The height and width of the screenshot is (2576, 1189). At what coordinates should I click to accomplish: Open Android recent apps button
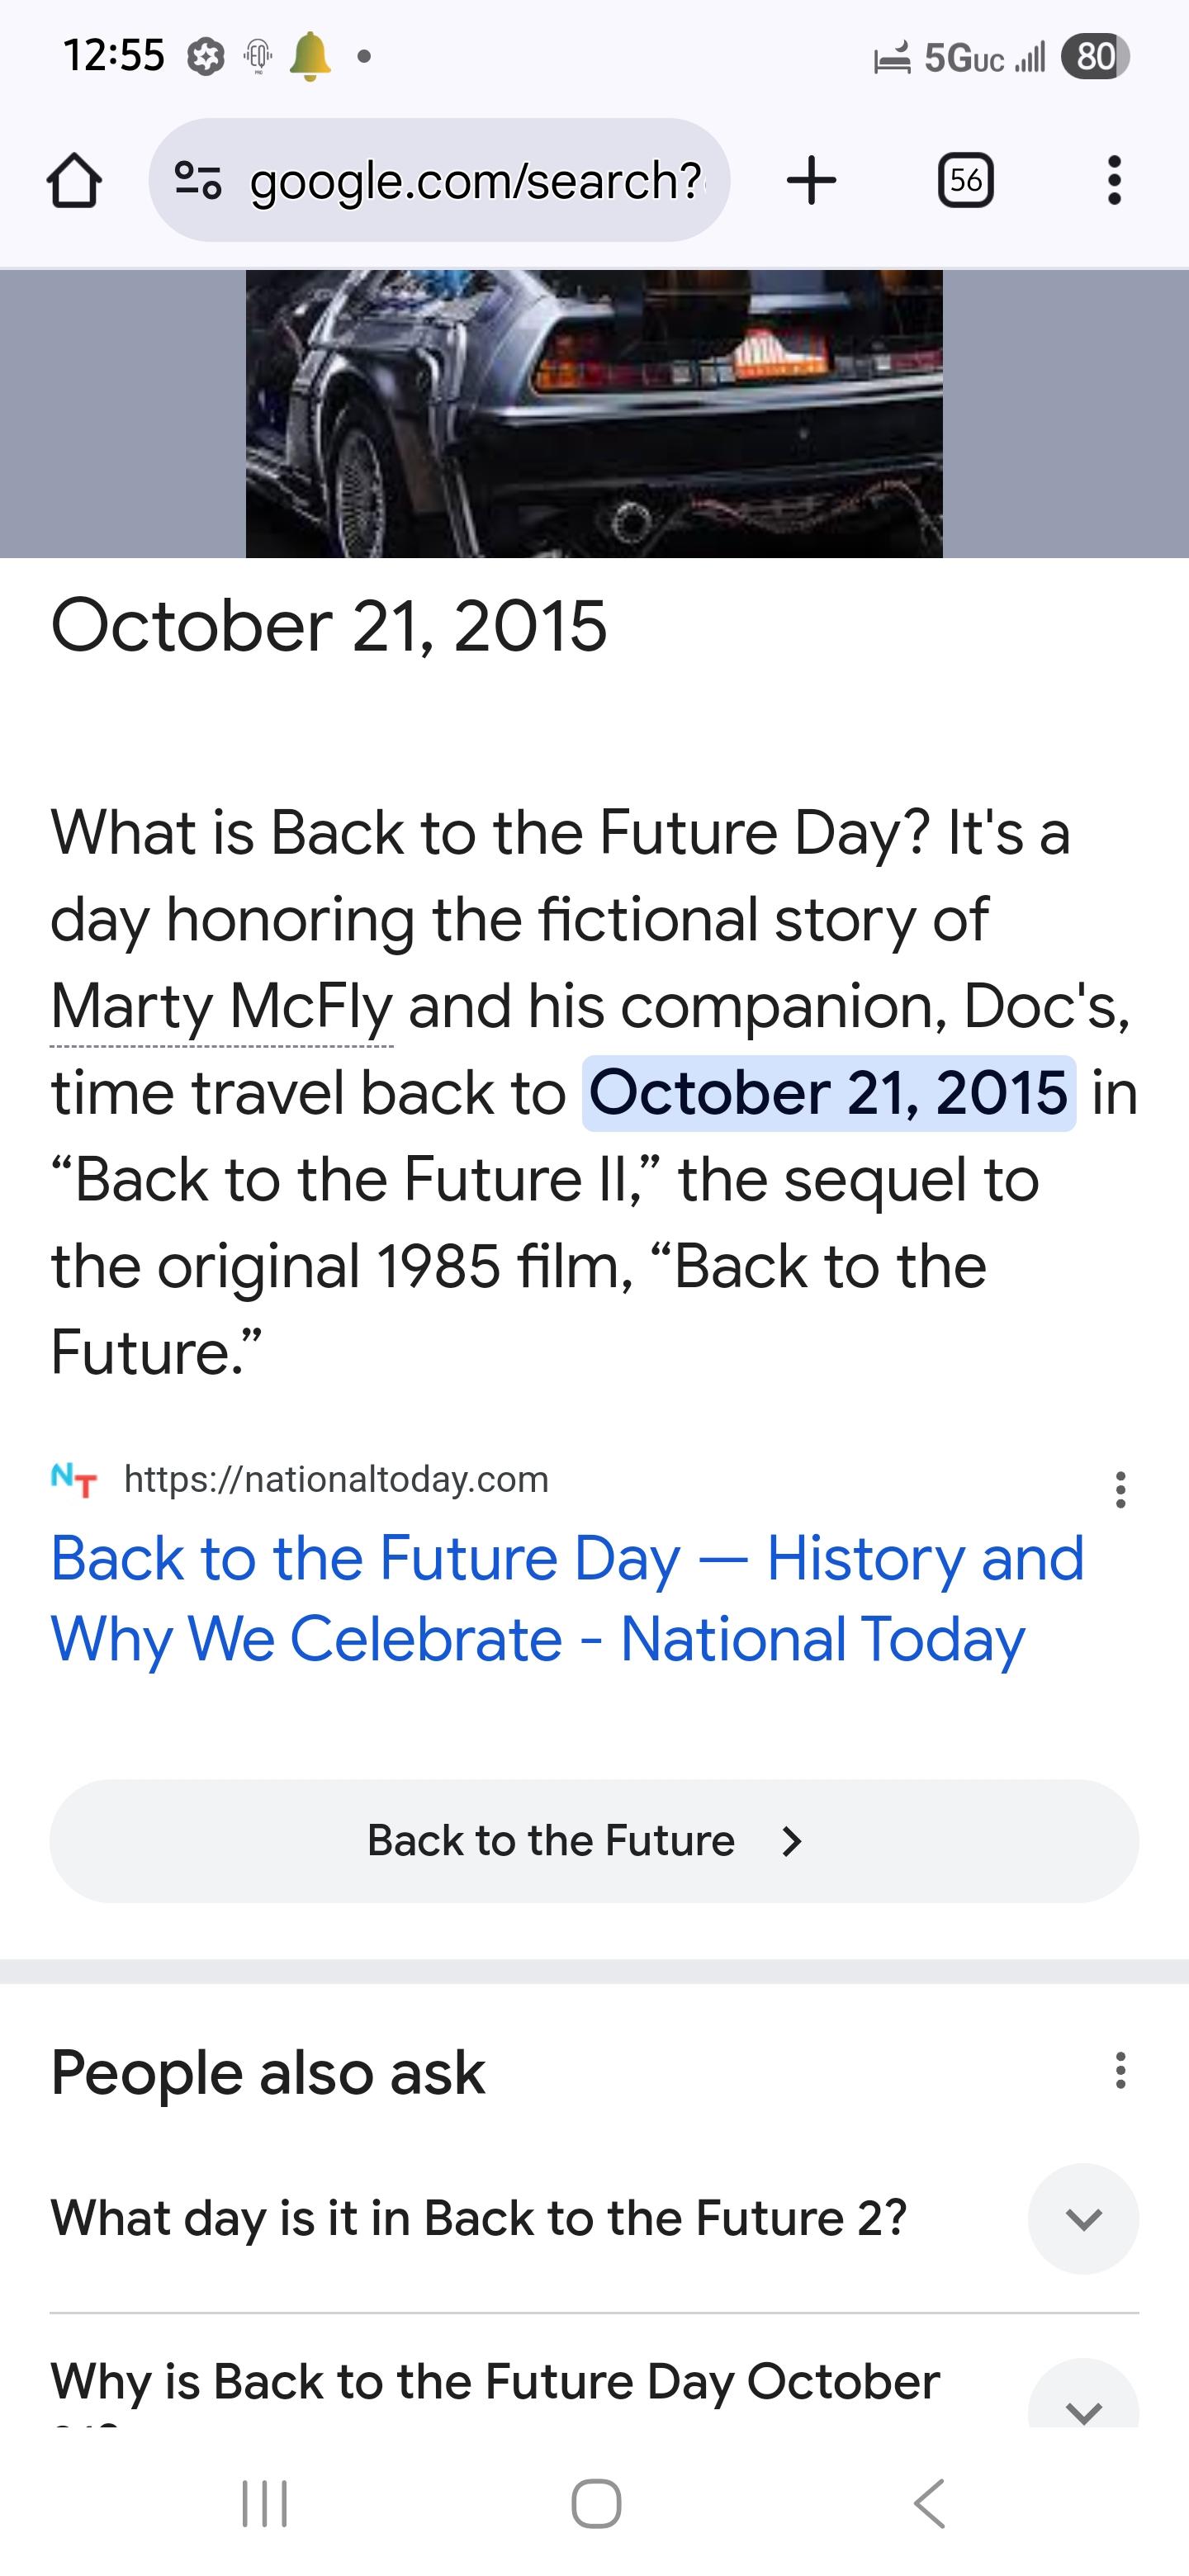point(265,2503)
